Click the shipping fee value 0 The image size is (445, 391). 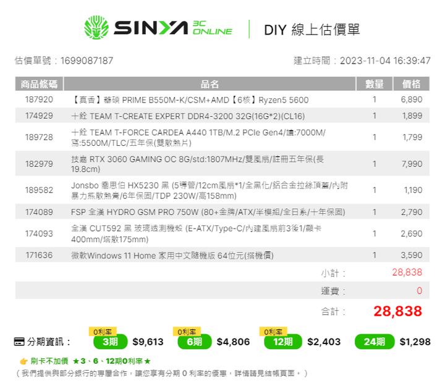[420, 291]
